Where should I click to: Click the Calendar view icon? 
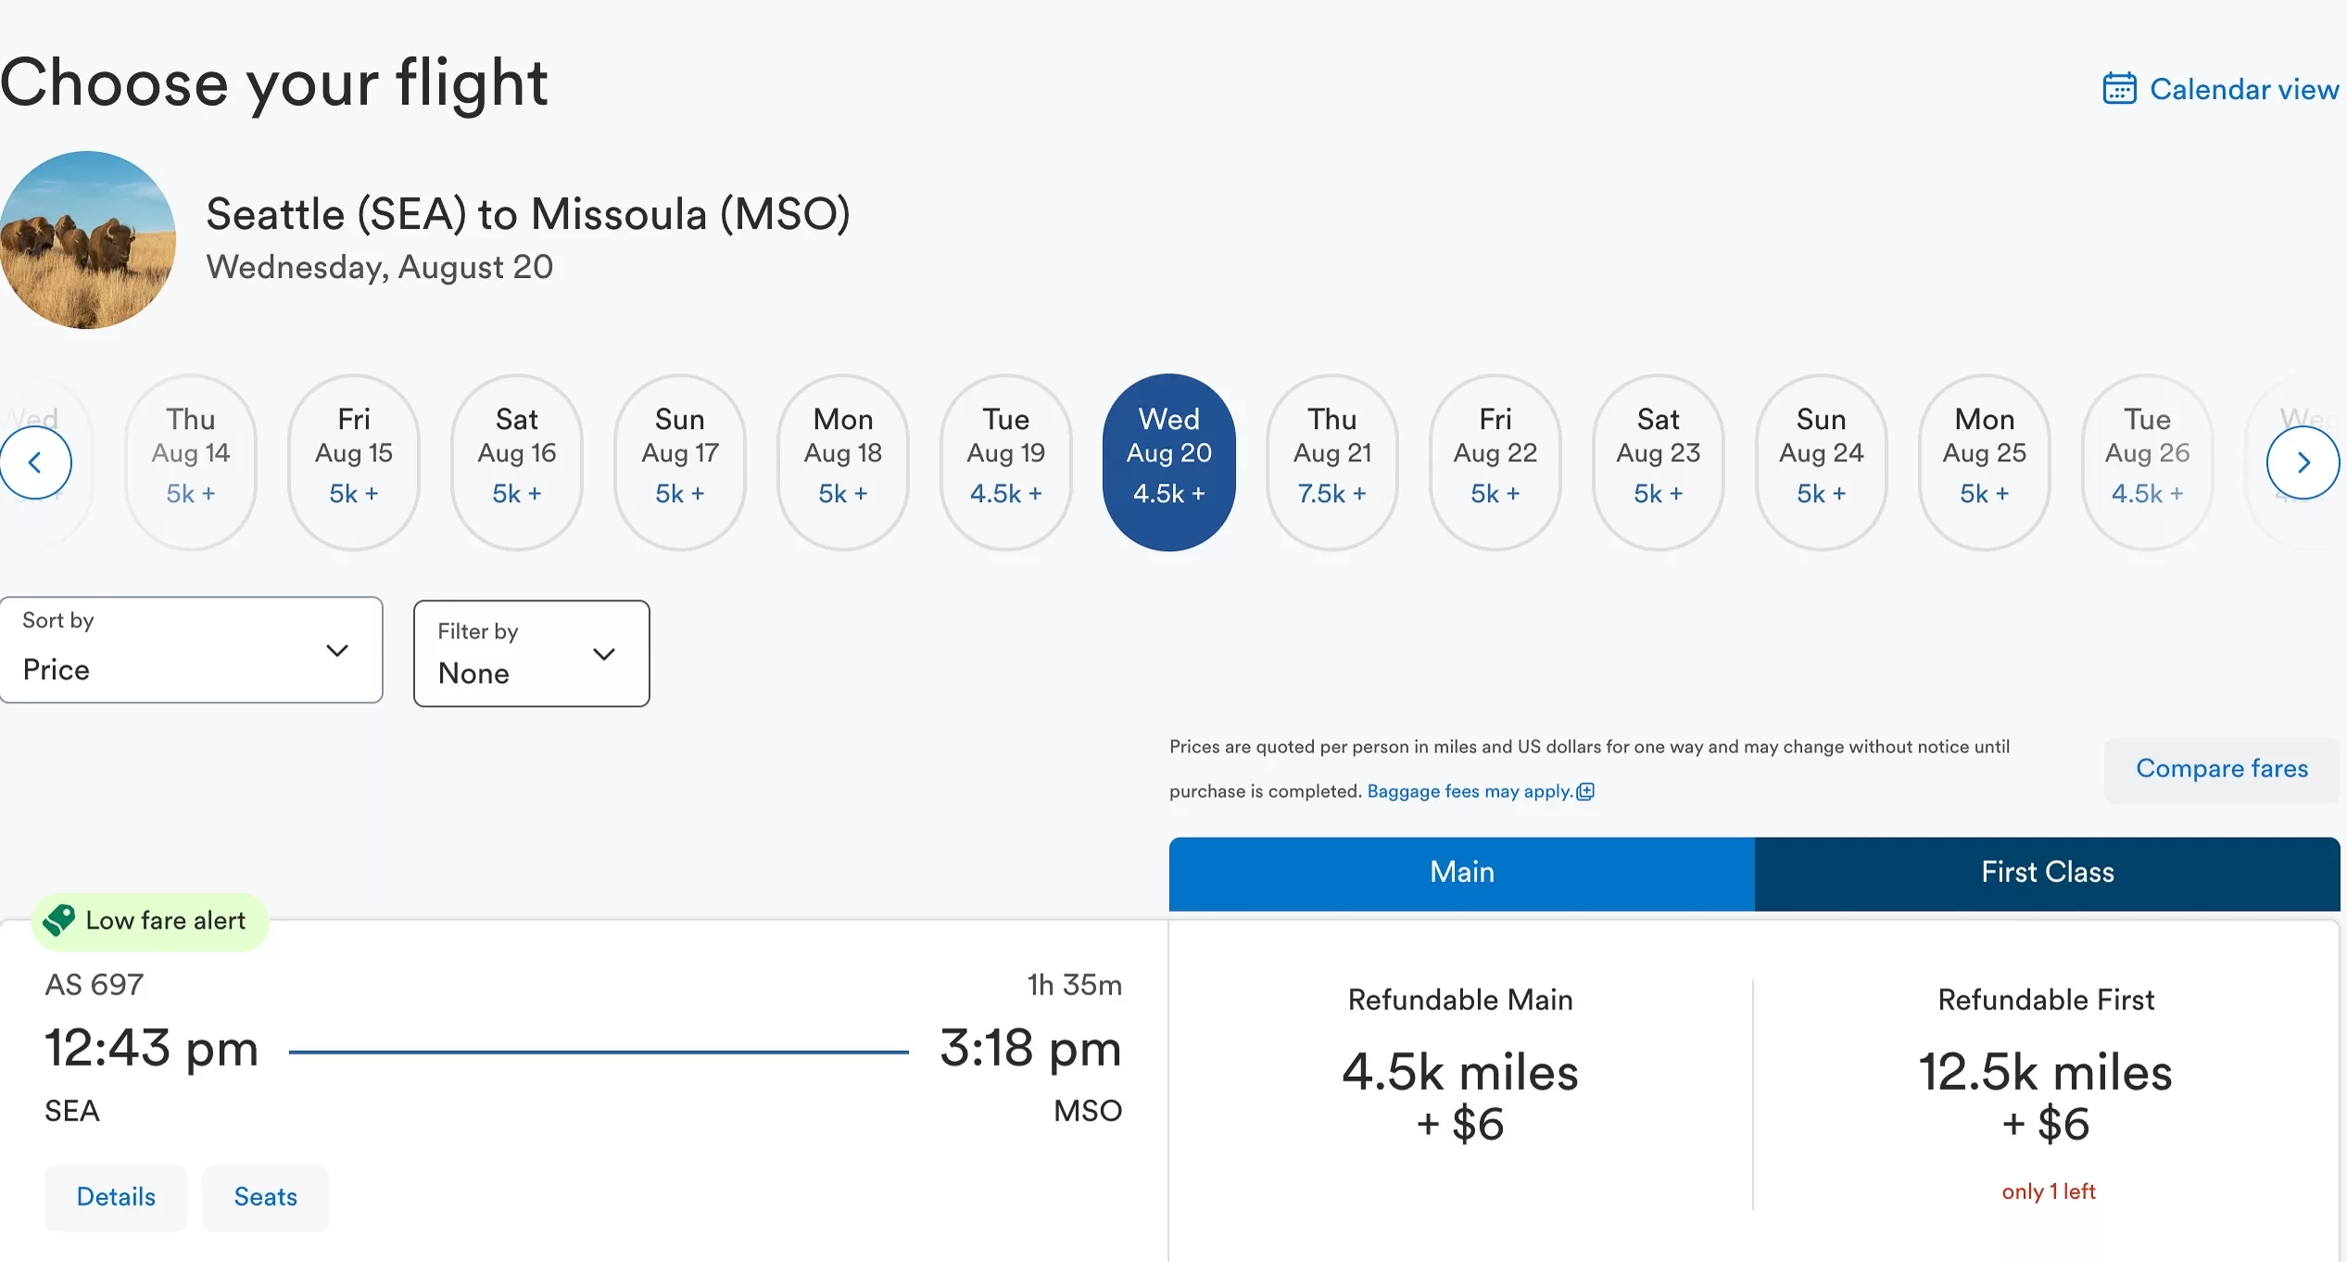pos(2118,89)
